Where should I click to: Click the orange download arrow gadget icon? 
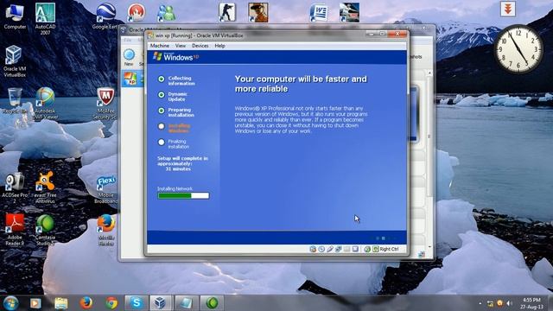coord(508,9)
